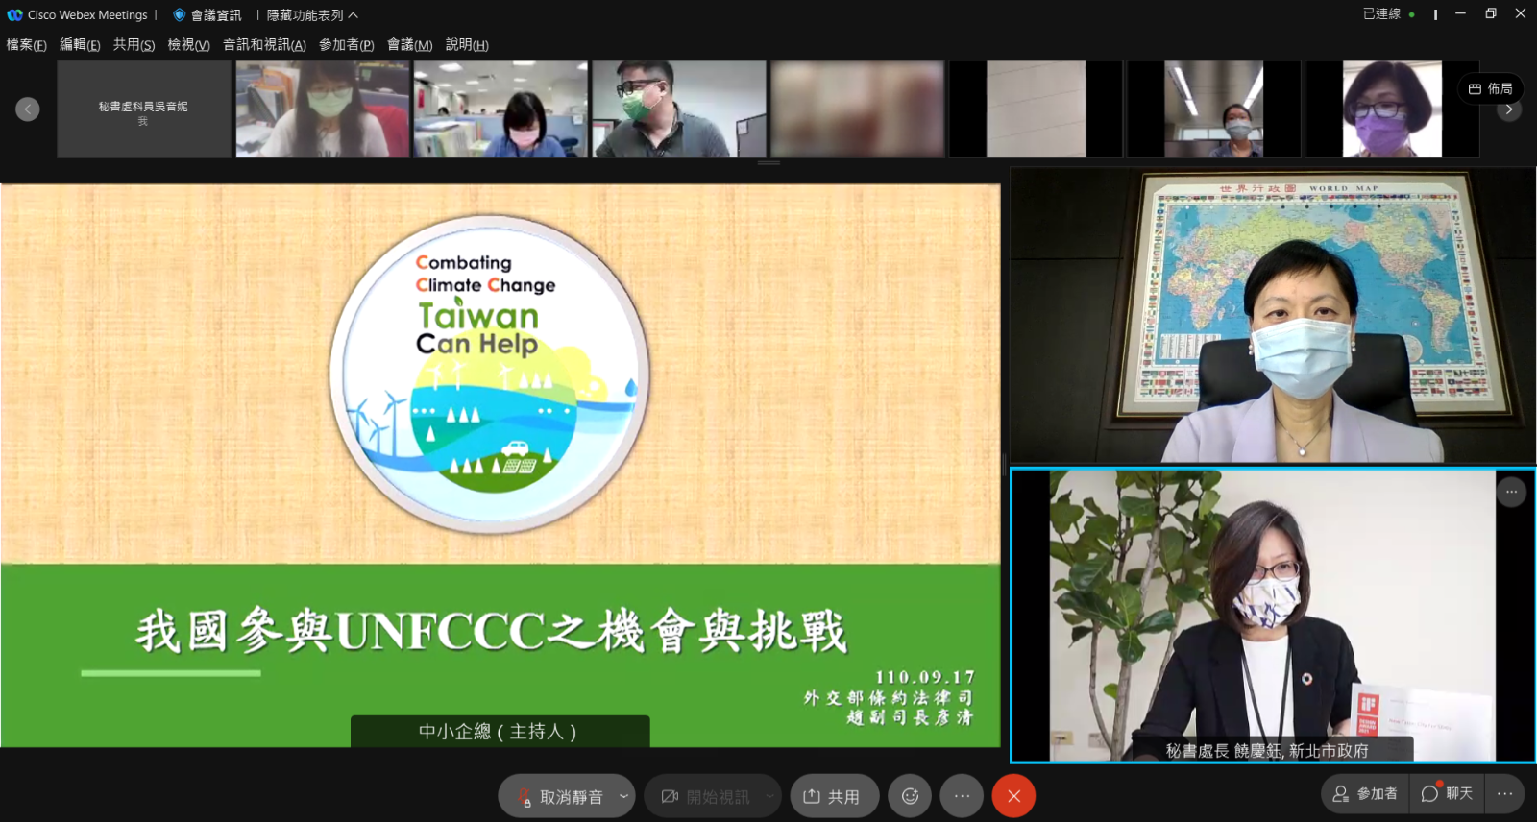Expand audio options arrow next to 取消靜音

[623, 796]
